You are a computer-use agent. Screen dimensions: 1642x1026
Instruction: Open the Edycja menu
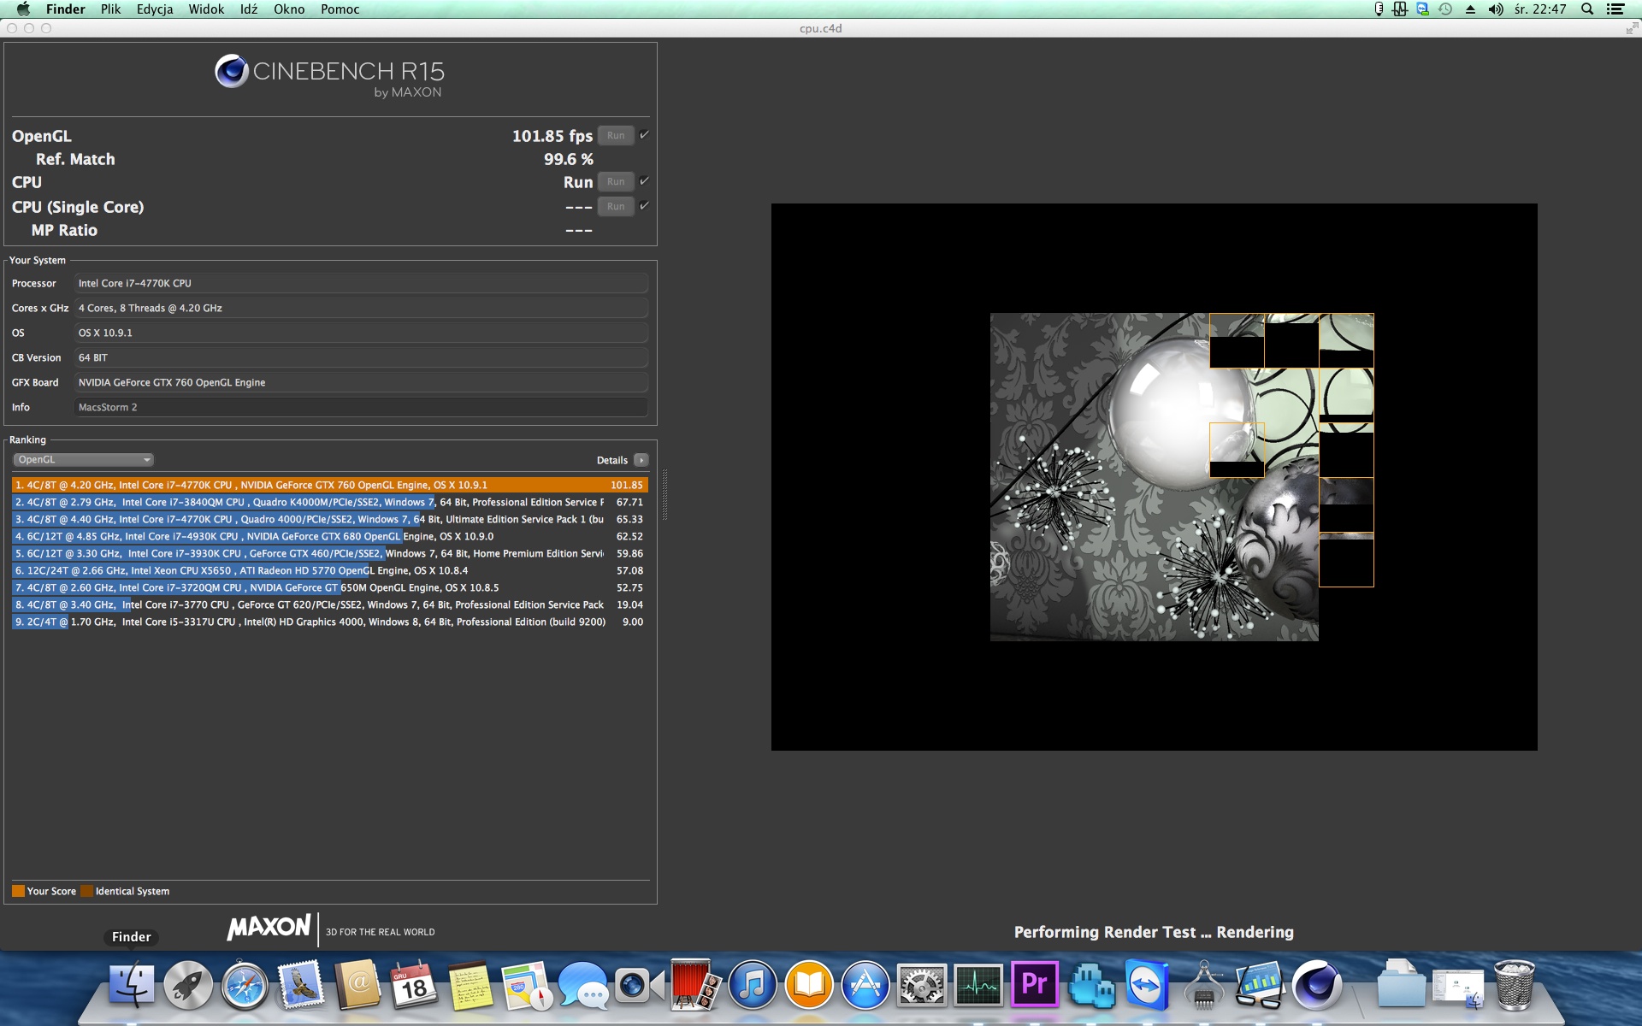click(155, 9)
